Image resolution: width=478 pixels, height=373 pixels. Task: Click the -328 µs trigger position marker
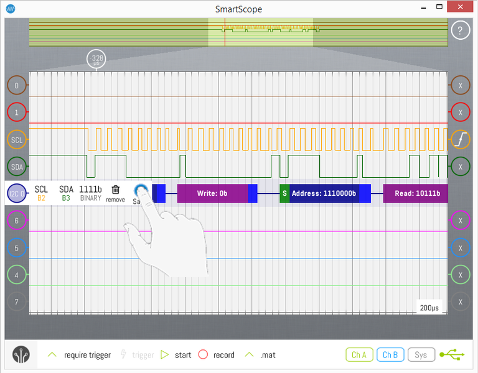[x=96, y=60]
